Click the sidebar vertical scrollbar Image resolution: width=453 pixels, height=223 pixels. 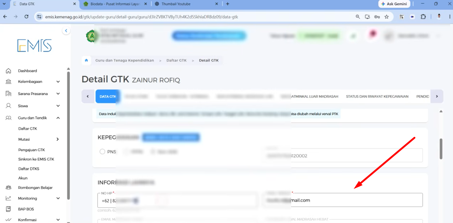click(x=68, y=135)
